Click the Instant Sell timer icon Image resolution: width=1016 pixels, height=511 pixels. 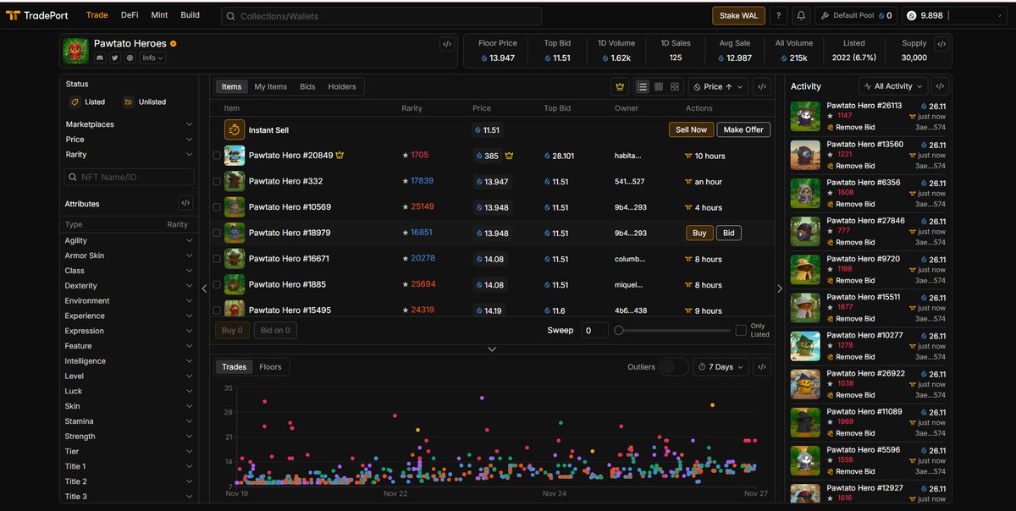click(235, 129)
